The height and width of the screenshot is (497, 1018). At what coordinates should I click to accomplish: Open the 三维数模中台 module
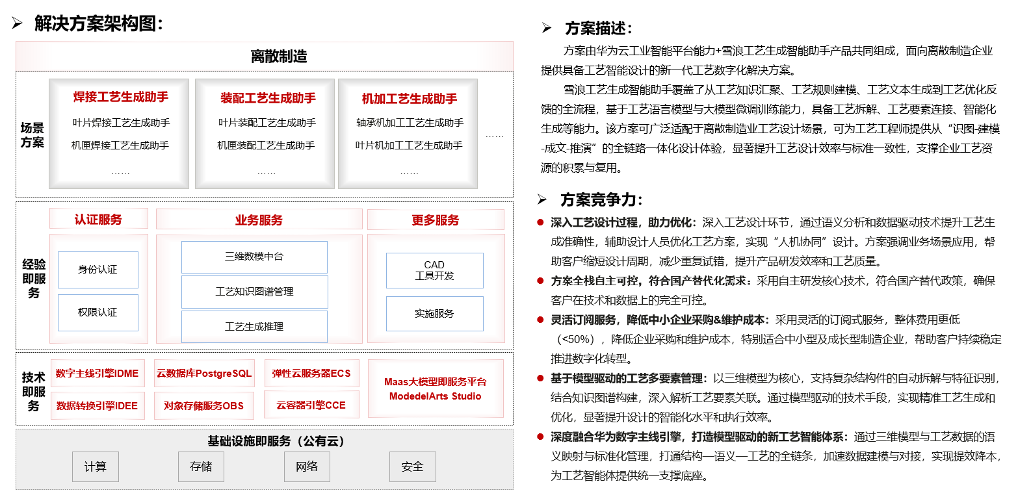pos(254,257)
